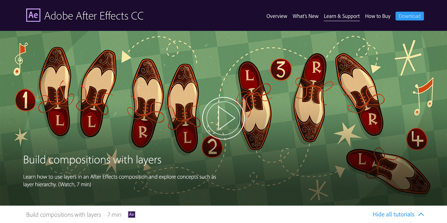Open Adobe After Effects CC title link
The height and width of the screenshot is (223, 447).
coord(94,16)
